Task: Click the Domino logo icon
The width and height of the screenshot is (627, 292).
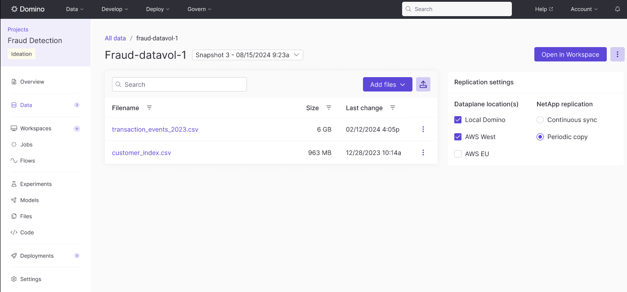Action: (14, 9)
